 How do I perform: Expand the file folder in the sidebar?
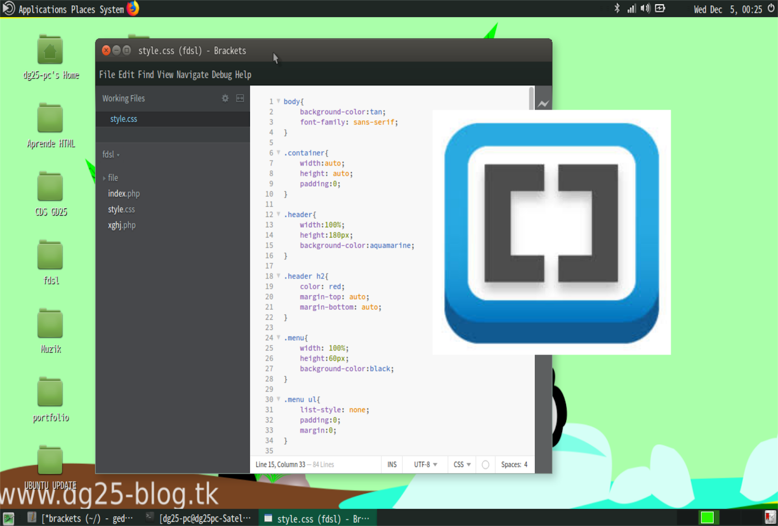click(x=105, y=178)
